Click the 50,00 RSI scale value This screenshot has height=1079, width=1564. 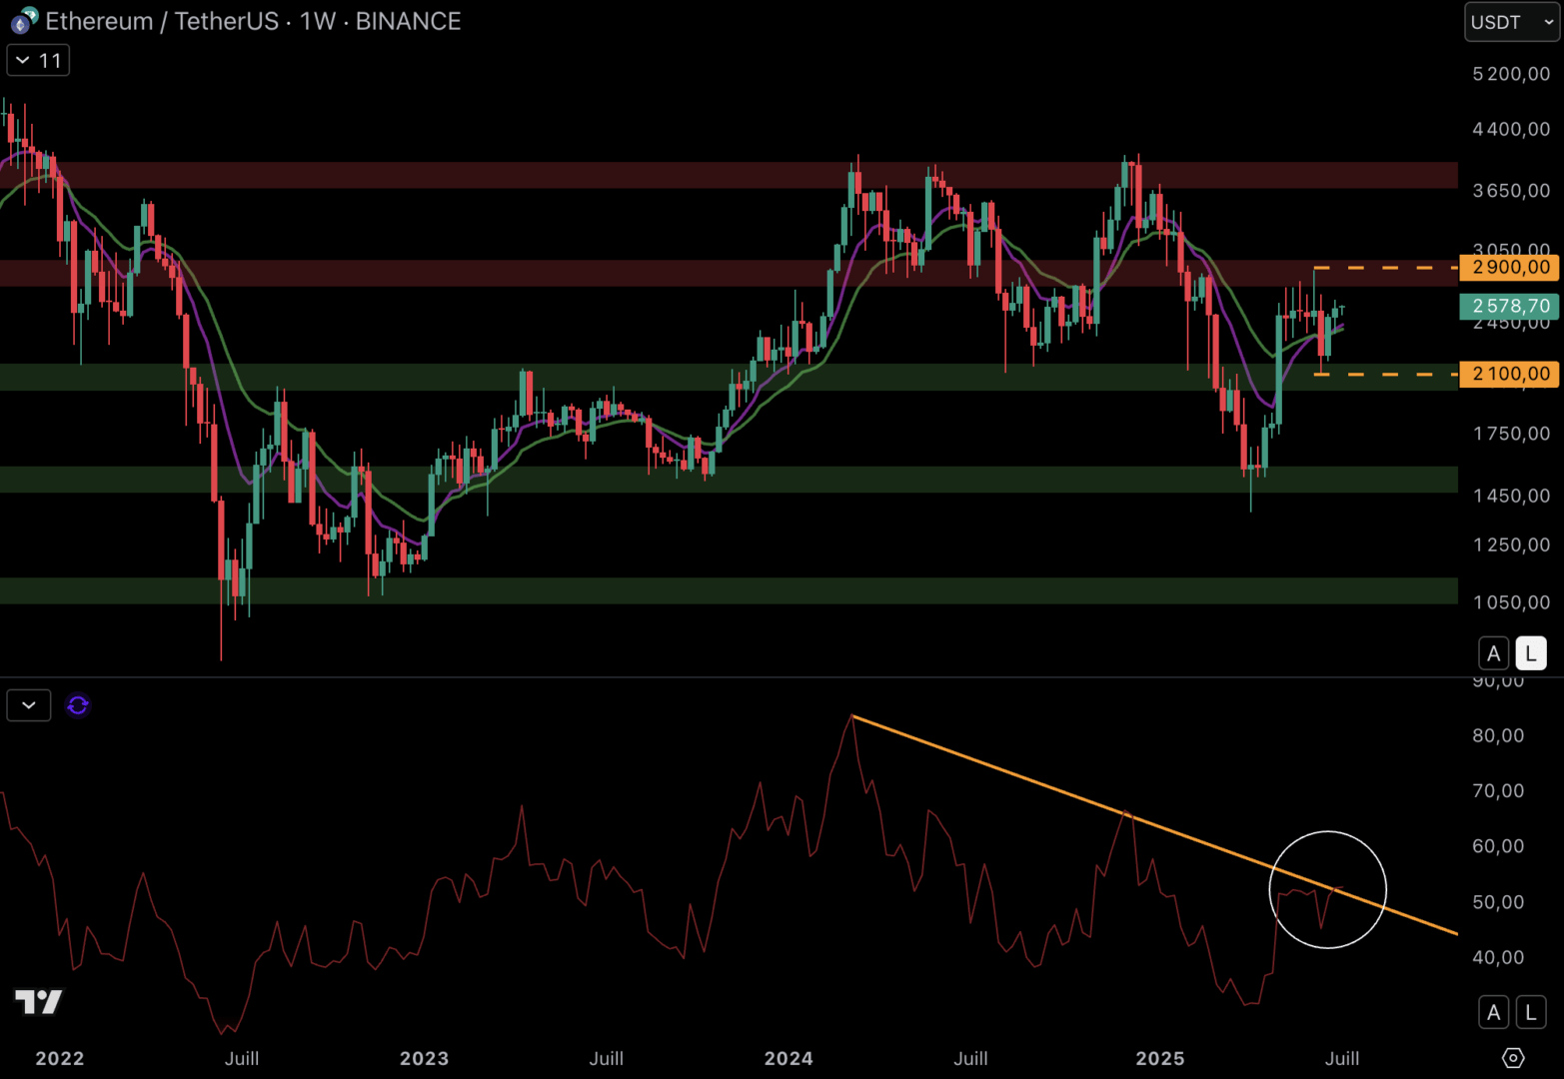coord(1498,902)
